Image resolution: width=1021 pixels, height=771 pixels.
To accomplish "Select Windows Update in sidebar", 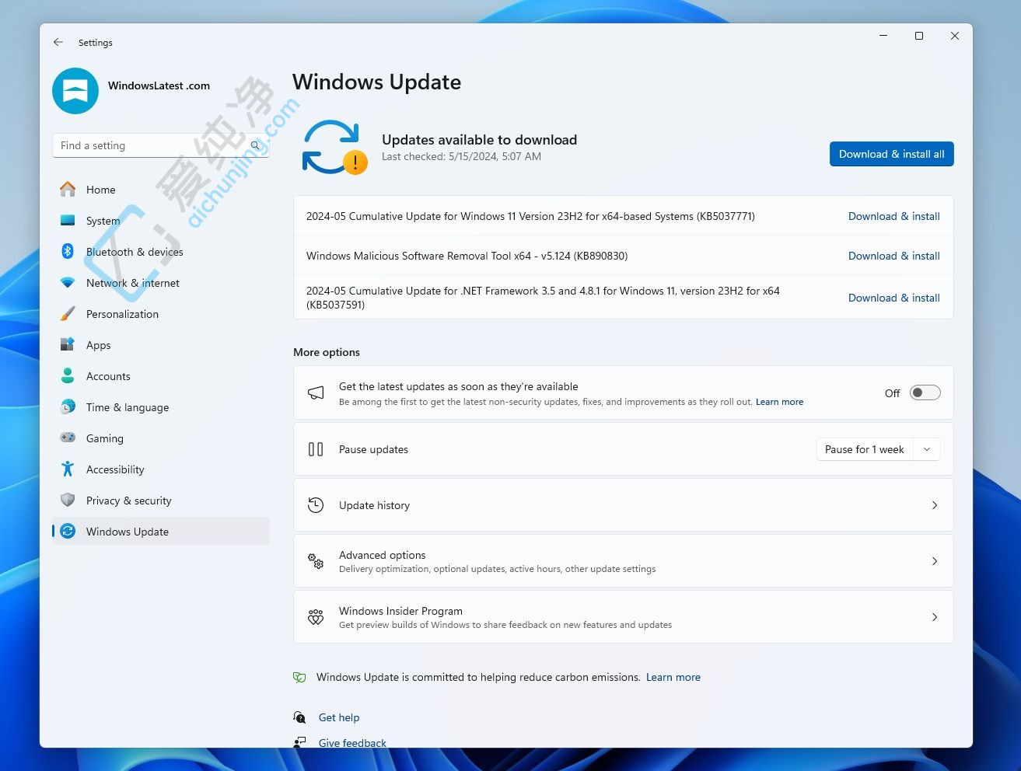I will coord(161,532).
